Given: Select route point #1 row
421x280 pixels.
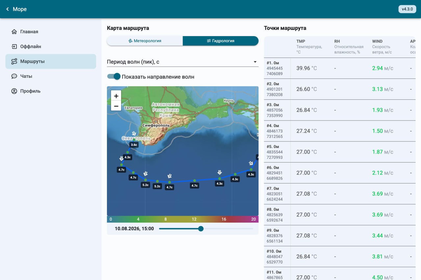Looking at the screenshot, I should click(340, 68).
